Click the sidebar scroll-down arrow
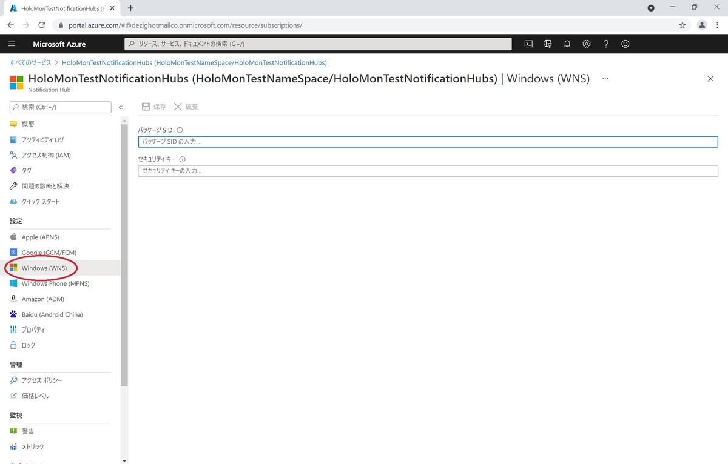The image size is (728, 464). tap(124, 460)
